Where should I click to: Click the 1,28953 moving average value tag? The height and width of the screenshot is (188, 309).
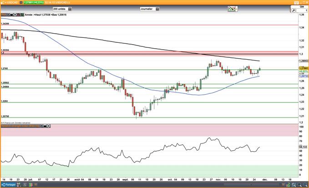click(x=304, y=61)
